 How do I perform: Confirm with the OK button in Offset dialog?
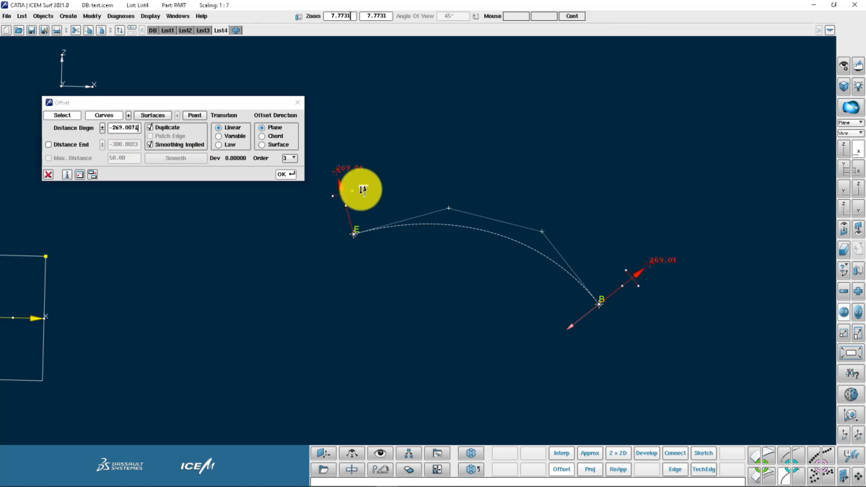[x=286, y=175]
